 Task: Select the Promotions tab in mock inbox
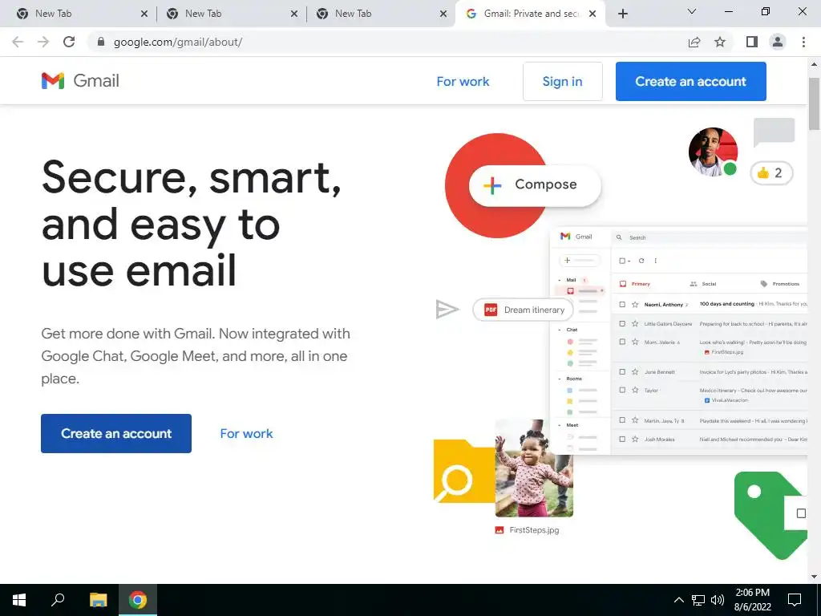pos(779,284)
